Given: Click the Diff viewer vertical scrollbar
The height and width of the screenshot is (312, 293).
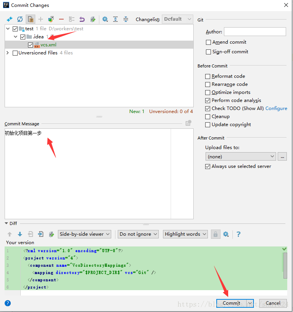Looking at the screenshot, I should coord(285,266).
